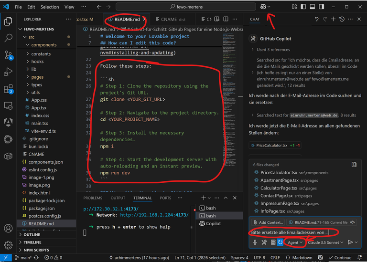Open the launch profile dropdown beside new terminal
The height and width of the screenshot is (262, 367).
[x=209, y=198]
